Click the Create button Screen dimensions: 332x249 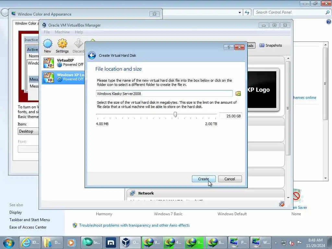pyautogui.click(x=204, y=179)
